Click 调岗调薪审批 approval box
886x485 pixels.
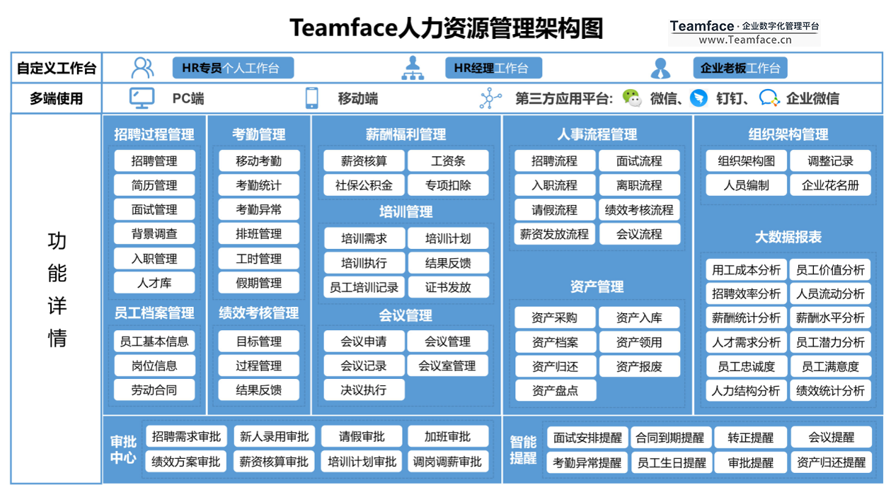(x=448, y=462)
